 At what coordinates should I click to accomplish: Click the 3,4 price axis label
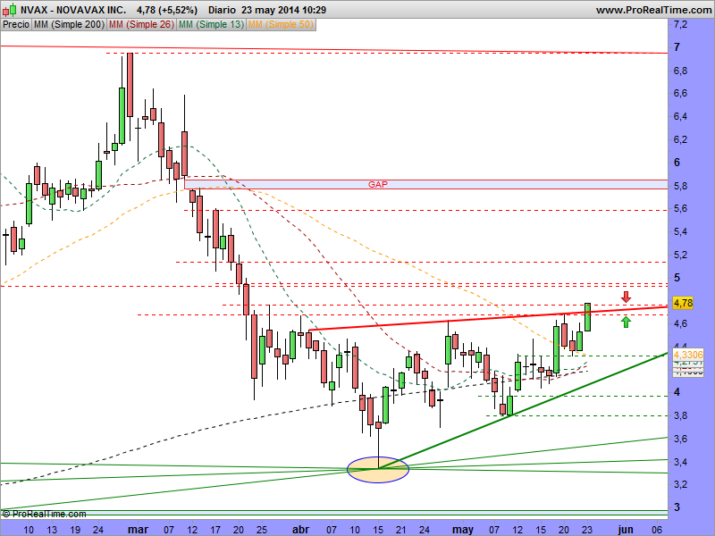pos(680,462)
